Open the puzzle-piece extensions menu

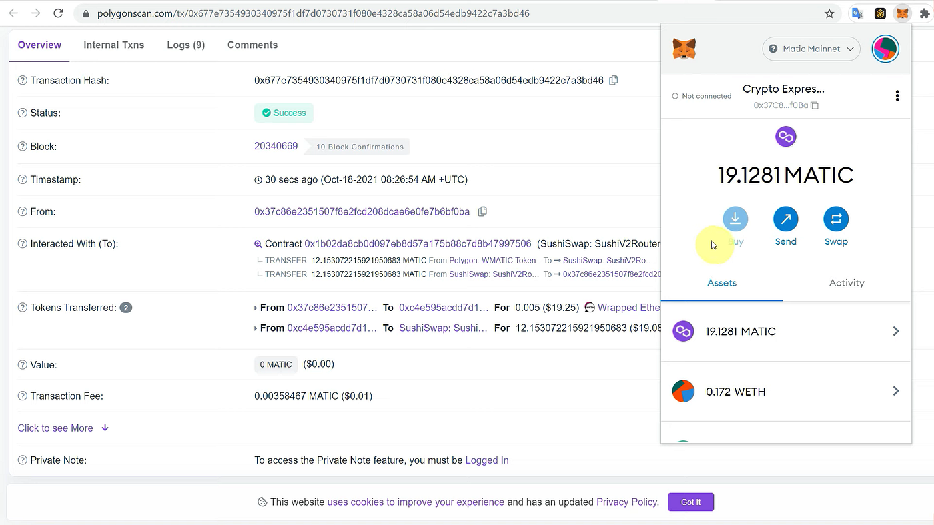924,13
